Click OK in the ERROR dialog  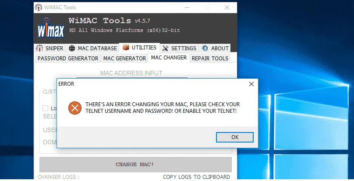(234, 137)
